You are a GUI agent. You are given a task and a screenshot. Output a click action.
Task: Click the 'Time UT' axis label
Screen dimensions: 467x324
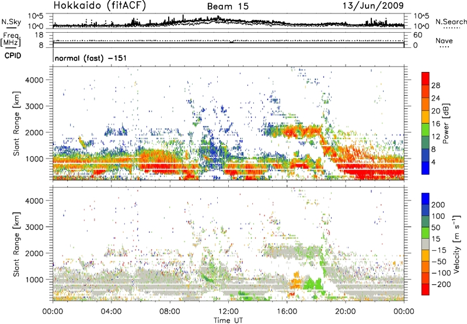coord(228,320)
